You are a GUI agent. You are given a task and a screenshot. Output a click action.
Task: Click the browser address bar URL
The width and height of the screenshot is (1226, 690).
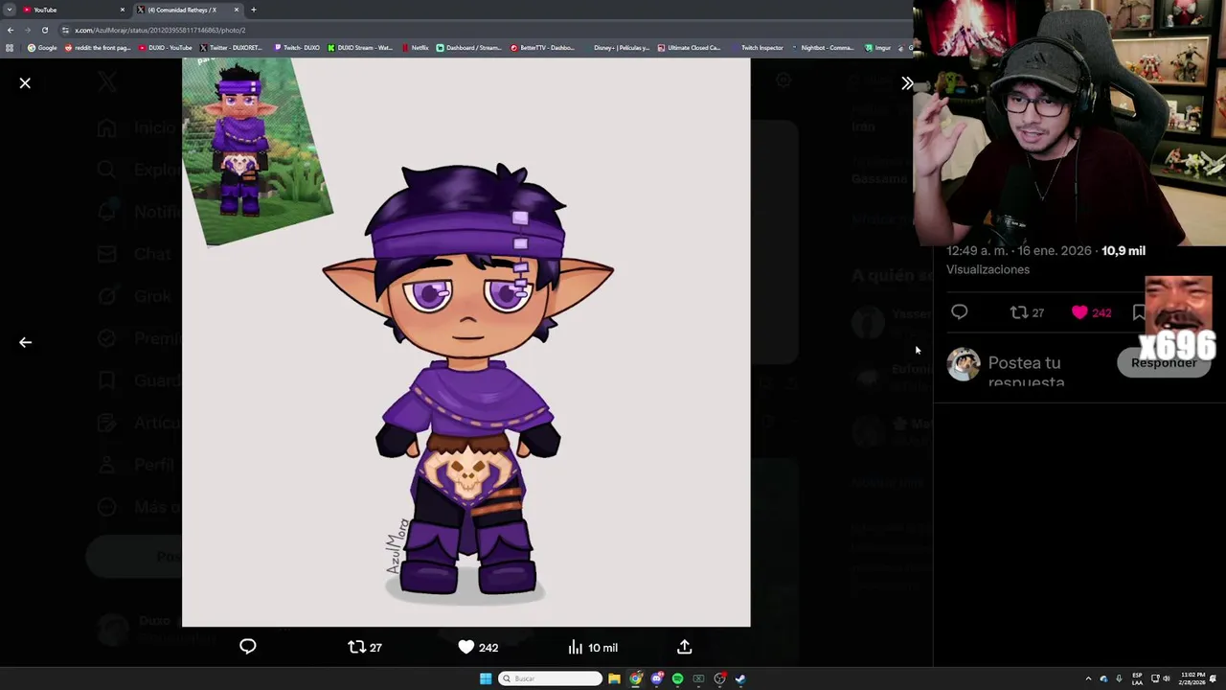pyautogui.click(x=160, y=30)
